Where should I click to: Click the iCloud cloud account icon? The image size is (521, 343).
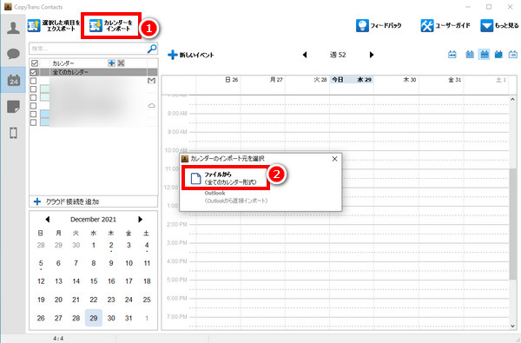click(x=151, y=106)
